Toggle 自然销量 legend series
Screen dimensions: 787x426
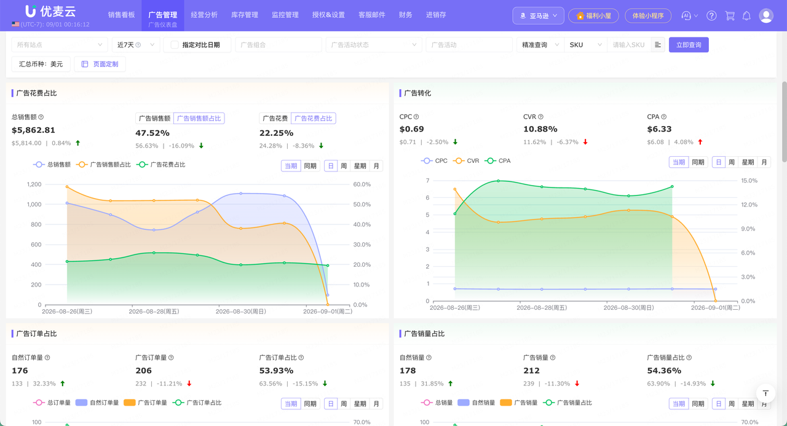click(x=476, y=403)
